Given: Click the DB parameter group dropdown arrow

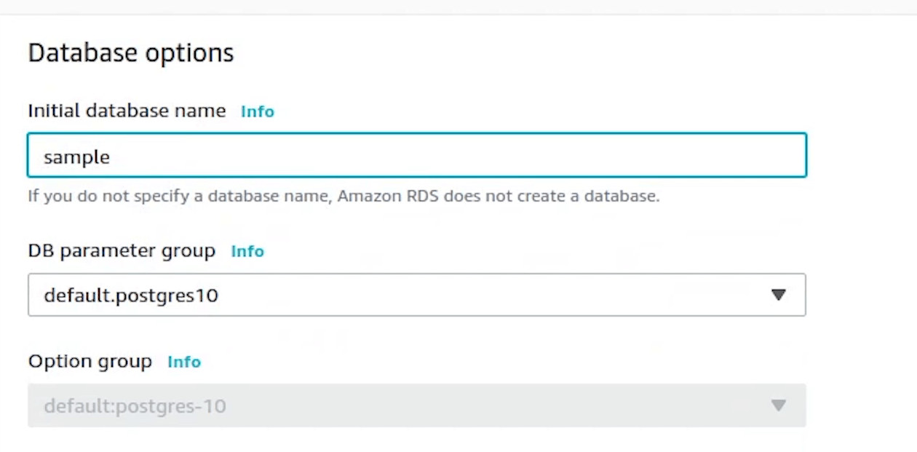Looking at the screenshot, I should tap(779, 295).
